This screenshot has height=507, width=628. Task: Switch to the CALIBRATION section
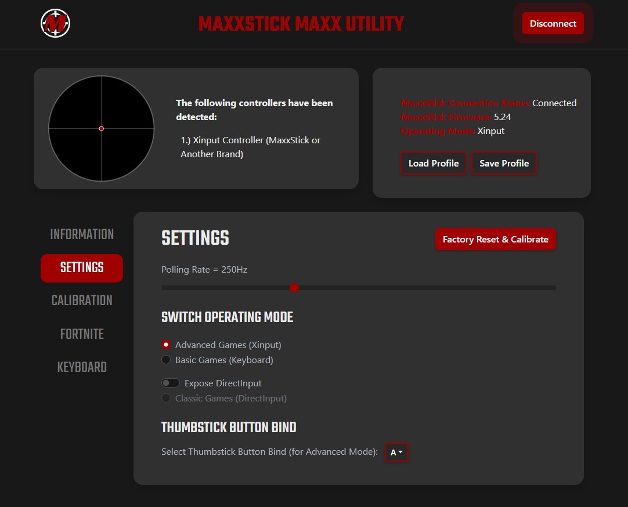coord(81,300)
